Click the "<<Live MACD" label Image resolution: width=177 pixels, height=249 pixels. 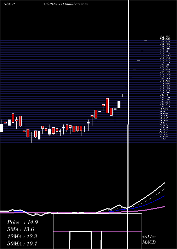point(149,239)
